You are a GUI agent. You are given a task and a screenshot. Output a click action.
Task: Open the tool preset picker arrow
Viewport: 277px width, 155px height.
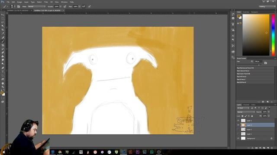point(7,6)
